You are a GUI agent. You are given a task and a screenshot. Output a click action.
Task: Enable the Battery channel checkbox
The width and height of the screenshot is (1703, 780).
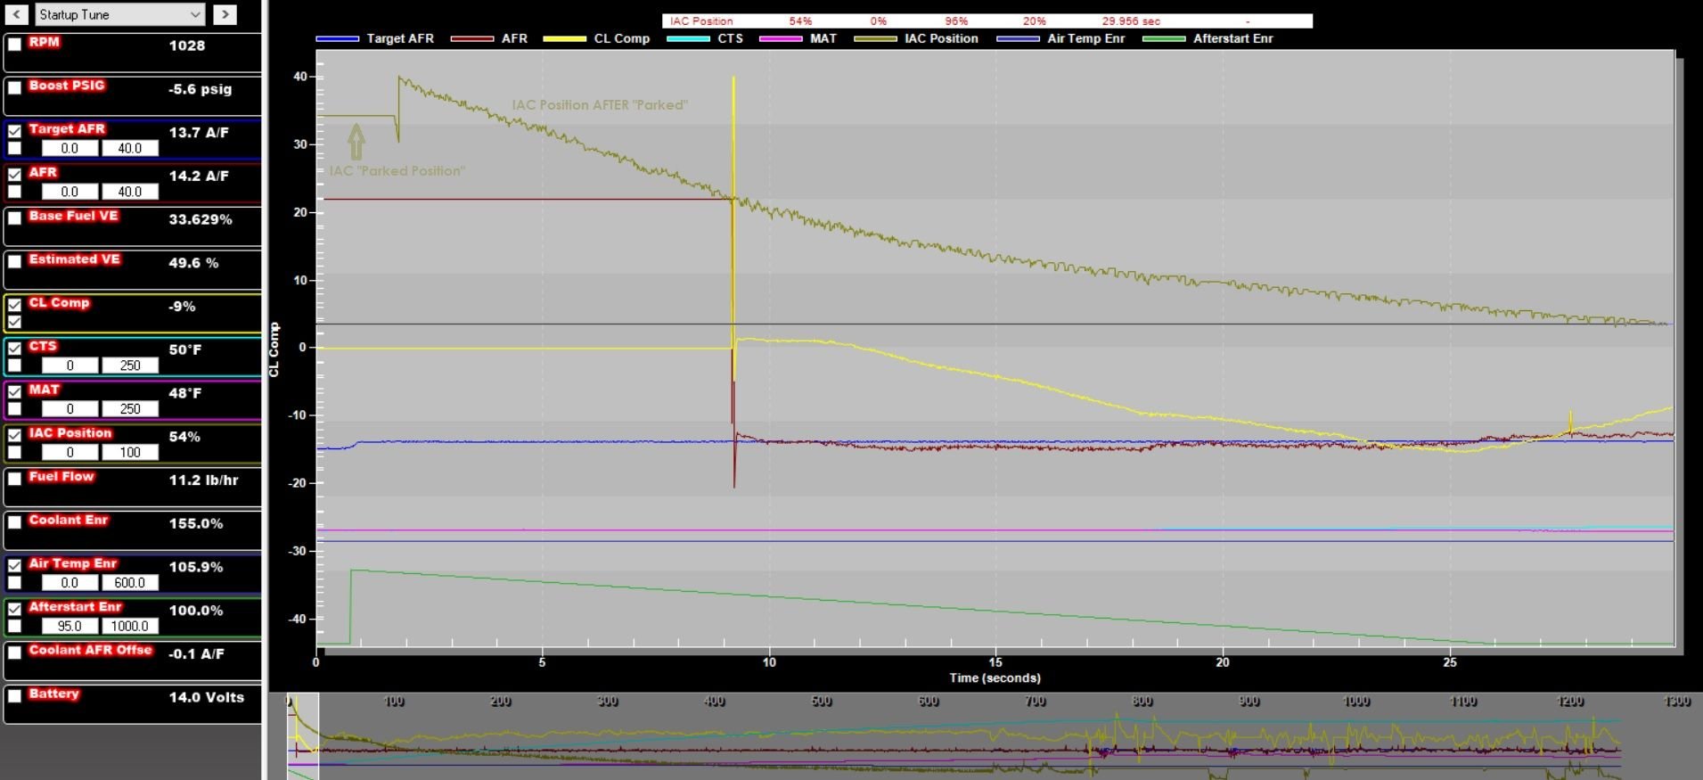[14, 696]
